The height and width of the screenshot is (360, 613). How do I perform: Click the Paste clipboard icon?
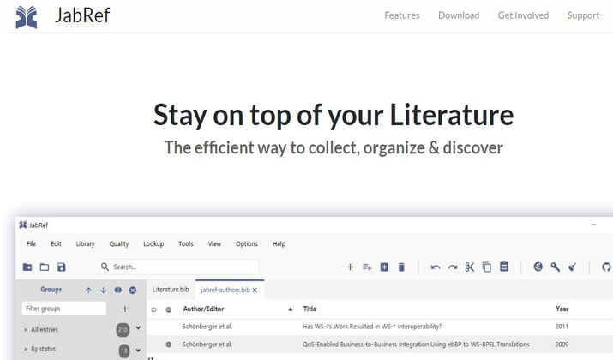point(504,267)
